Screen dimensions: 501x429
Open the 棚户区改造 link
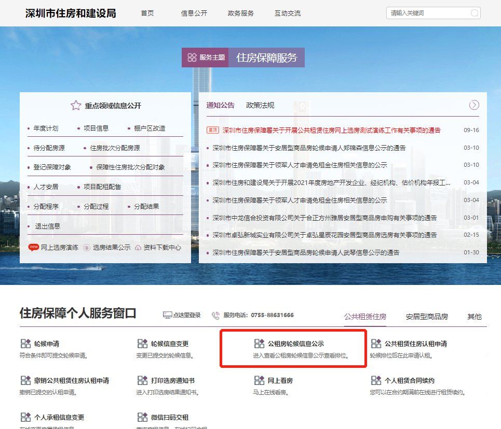click(x=150, y=128)
